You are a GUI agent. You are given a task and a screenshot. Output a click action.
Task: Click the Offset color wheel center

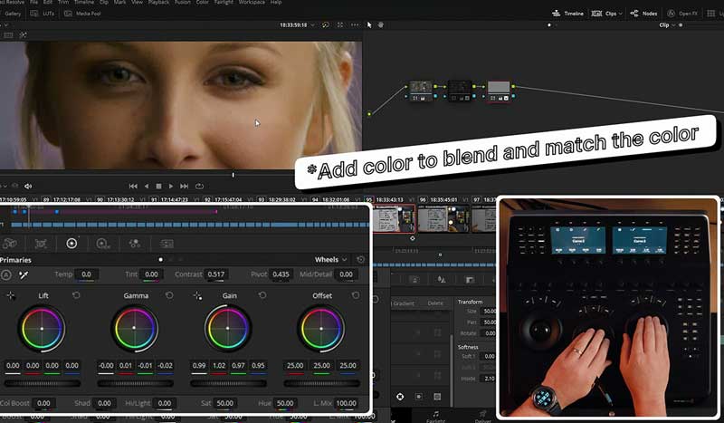321,329
